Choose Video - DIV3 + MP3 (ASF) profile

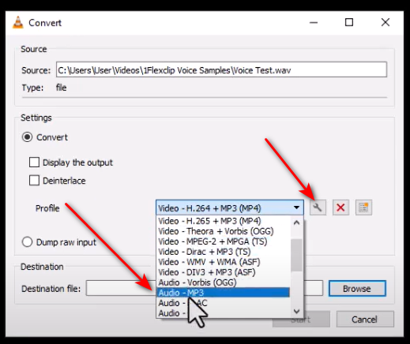(x=224, y=272)
